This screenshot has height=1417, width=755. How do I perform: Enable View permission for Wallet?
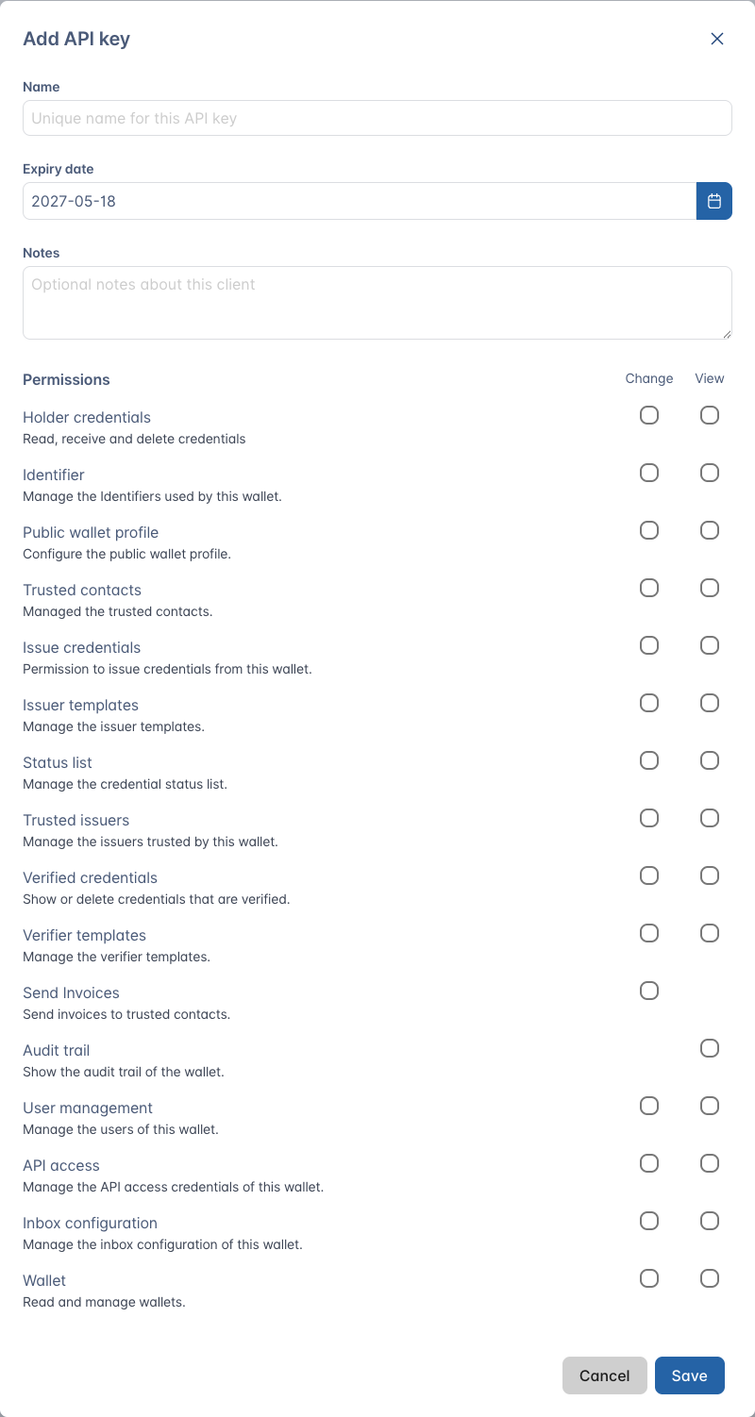(x=710, y=1278)
